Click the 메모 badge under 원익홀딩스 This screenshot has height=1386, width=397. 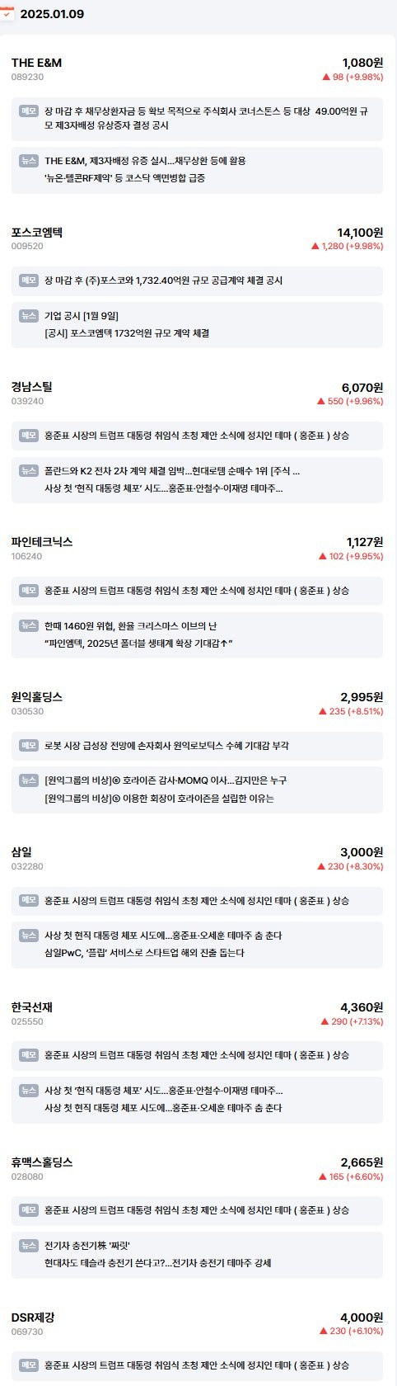(x=29, y=746)
